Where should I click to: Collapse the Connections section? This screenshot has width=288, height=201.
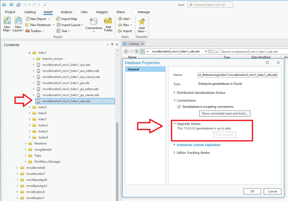click(x=175, y=100)
